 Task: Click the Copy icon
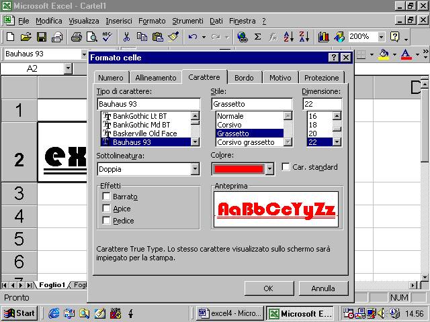coord(142,37)
